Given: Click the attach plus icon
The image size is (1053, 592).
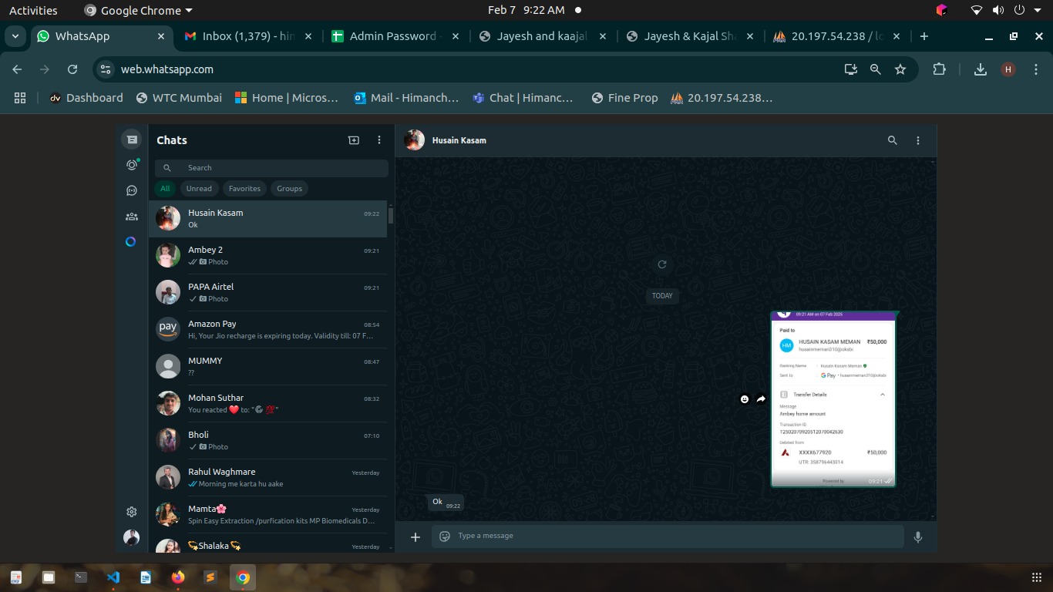Looking at the screenshot, I should coord(415,536).
